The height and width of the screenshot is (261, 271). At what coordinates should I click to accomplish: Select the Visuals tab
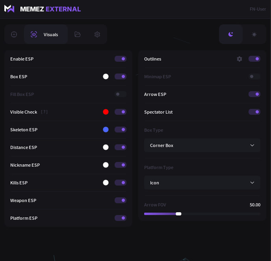click(45, 34)
